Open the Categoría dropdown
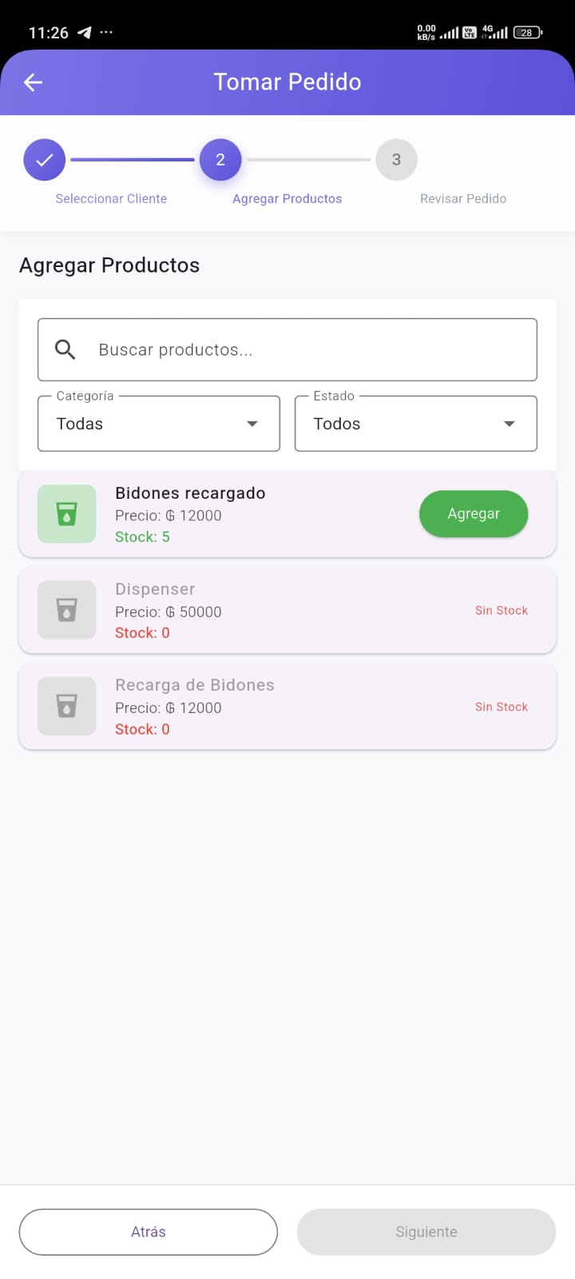 [159, 424]
